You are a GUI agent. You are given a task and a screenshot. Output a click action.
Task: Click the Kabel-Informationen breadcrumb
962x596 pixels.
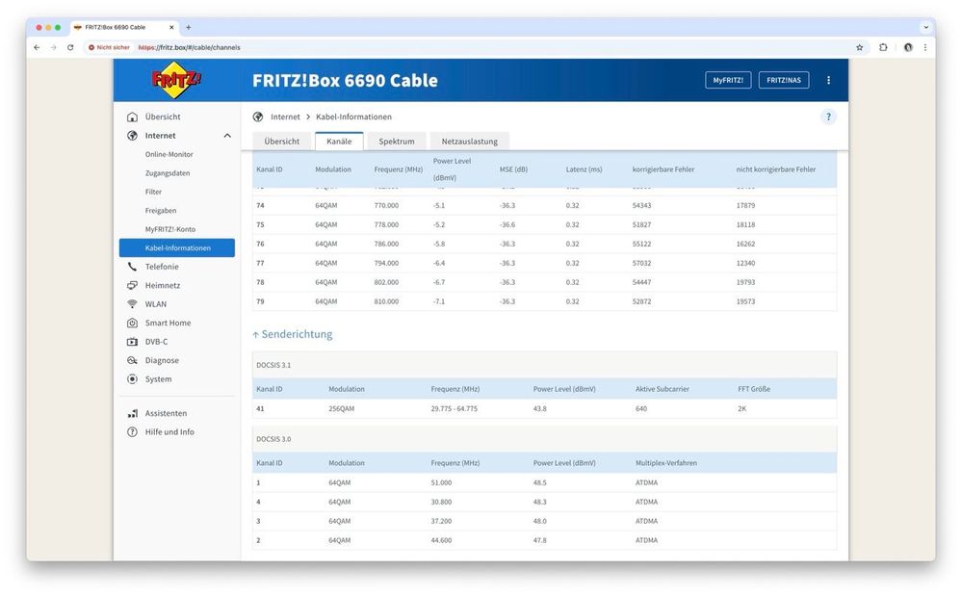click(x=353, y=117)
